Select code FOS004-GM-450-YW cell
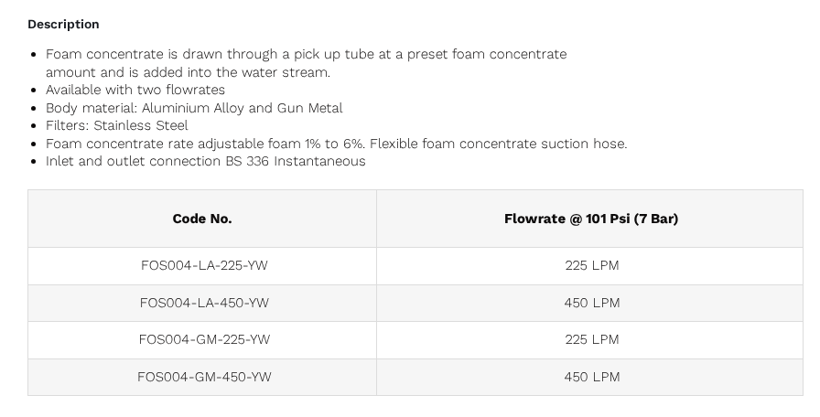 click(204, 378)
